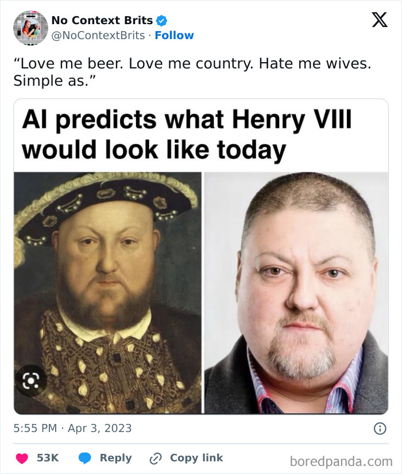Viewport: 402px width, 474px height.
Task: Open the tweet info circle icon
Action: [x=380, y=428]
